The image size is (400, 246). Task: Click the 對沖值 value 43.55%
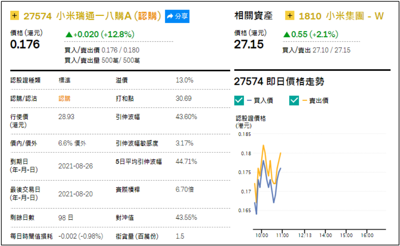(186, 218)
